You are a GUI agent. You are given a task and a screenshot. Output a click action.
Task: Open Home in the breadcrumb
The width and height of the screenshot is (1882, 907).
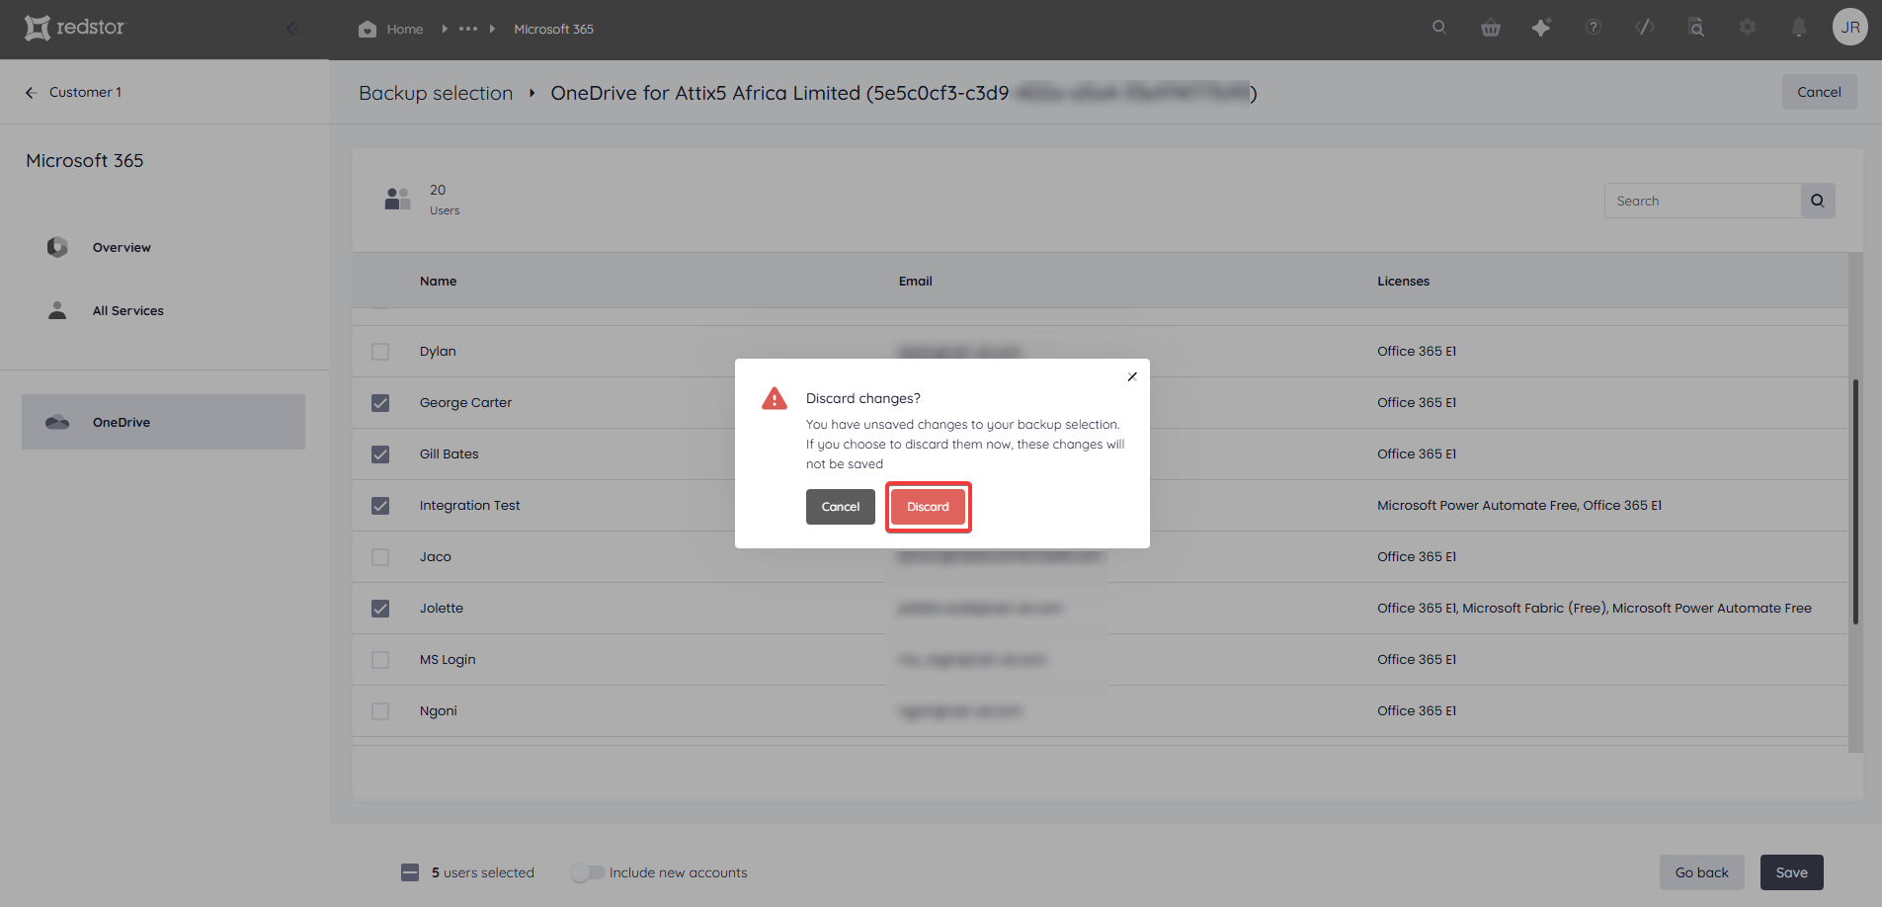pos(405,30)
